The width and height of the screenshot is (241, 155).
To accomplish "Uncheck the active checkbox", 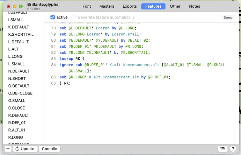I will [53, 17].
